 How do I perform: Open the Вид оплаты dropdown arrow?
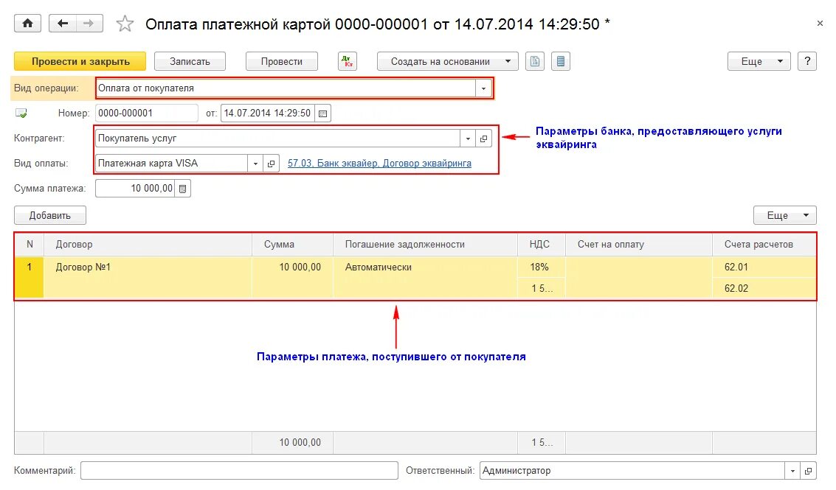pyautogui.click(x=255, y=163)
